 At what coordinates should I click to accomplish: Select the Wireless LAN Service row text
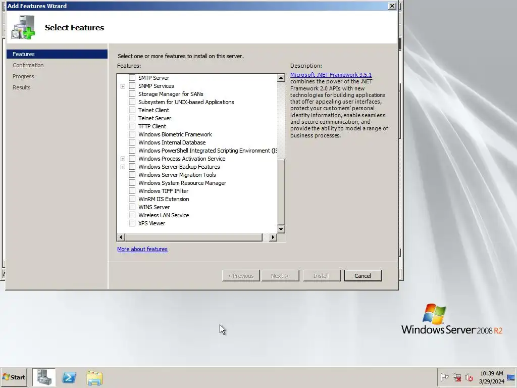tap(164, 215)
